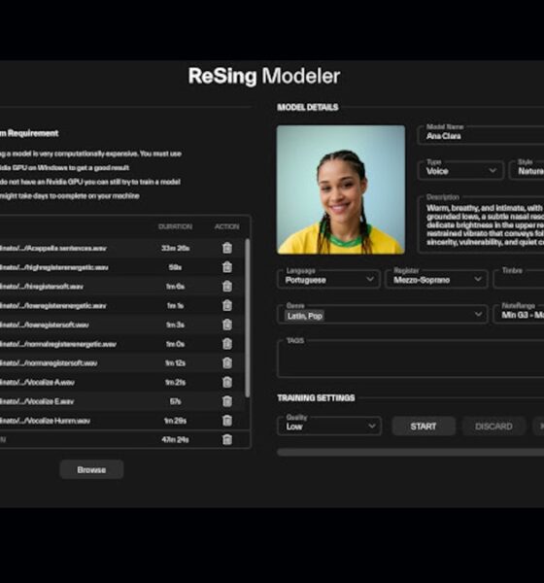Click the Model Name field with Ana Clara
This screenshot has width=544, height=583.
[x=481, y=134]
